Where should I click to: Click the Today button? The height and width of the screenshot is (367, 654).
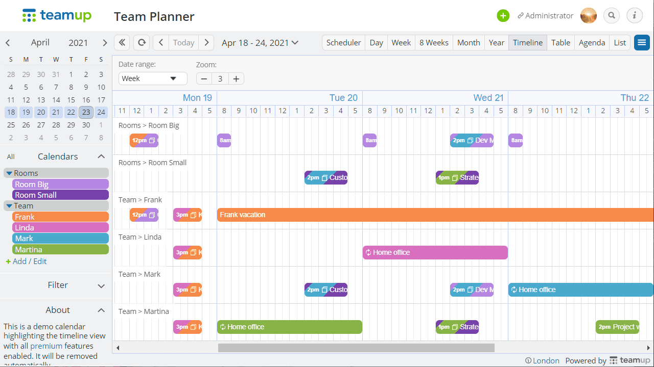(x=183, y=42)
